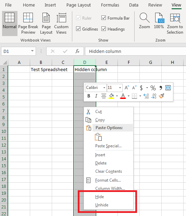Viewport: 186px width, 216px height.
Task: Click the Format Painter brush icon
Action: [161, 96]
